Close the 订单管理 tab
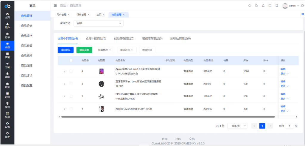Viewport: 305px width, 146px height. [88, 15]
